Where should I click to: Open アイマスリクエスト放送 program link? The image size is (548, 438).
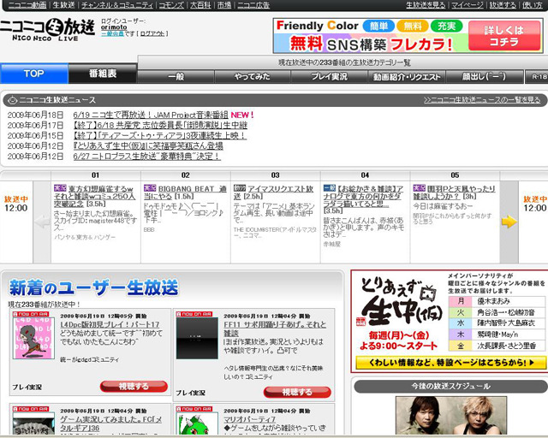274,192
